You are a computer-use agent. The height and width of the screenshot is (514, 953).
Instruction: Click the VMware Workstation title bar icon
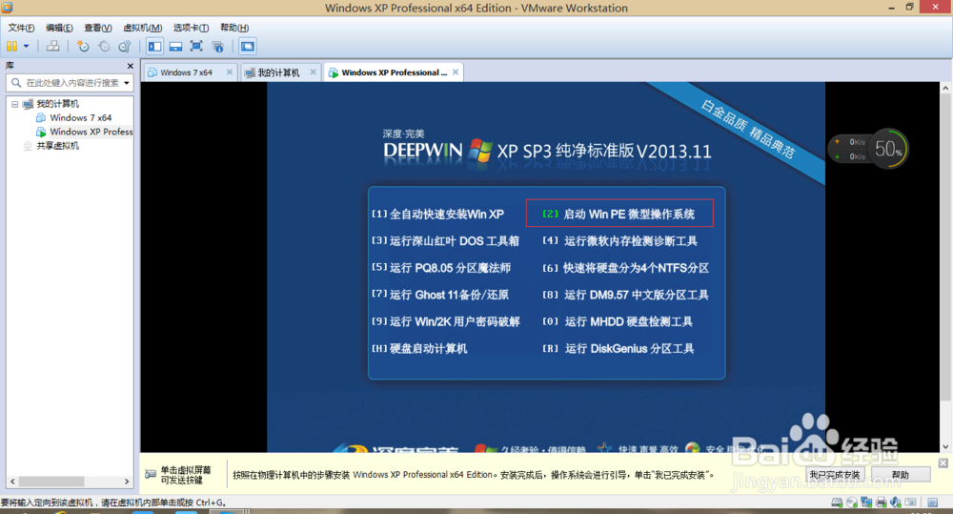(6, 8)
